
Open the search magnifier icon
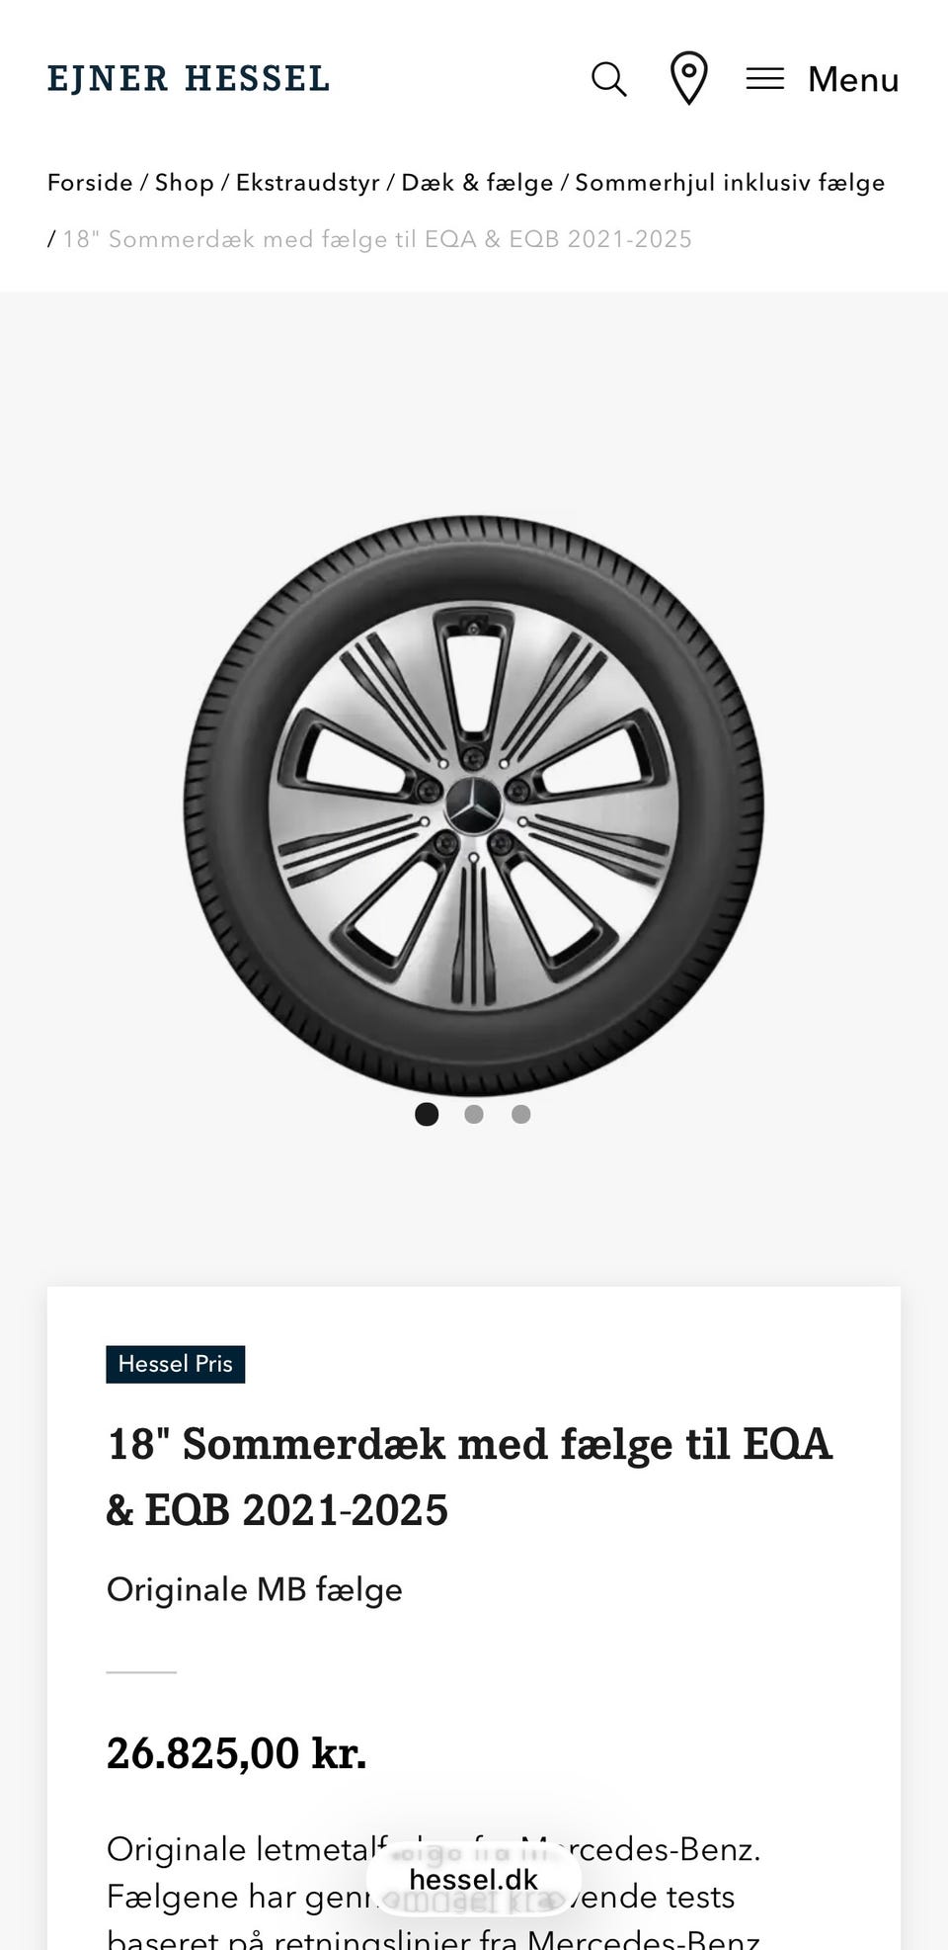pyautogui.click(x=609, y=79)
